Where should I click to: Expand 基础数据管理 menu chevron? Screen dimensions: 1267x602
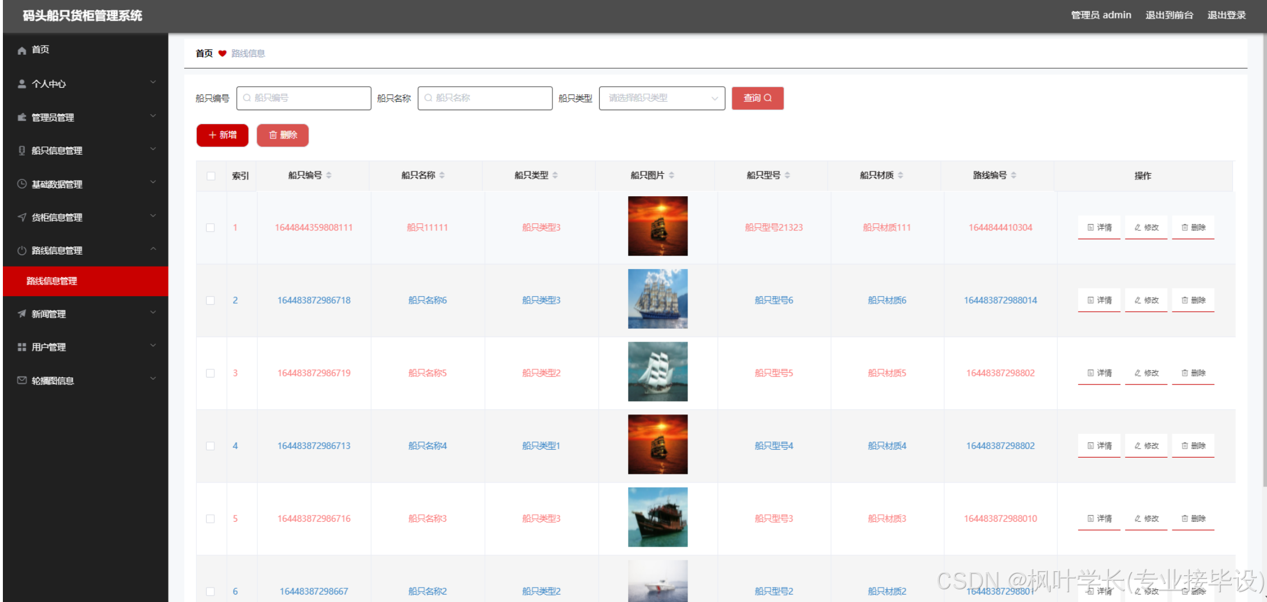click(153, 182)
